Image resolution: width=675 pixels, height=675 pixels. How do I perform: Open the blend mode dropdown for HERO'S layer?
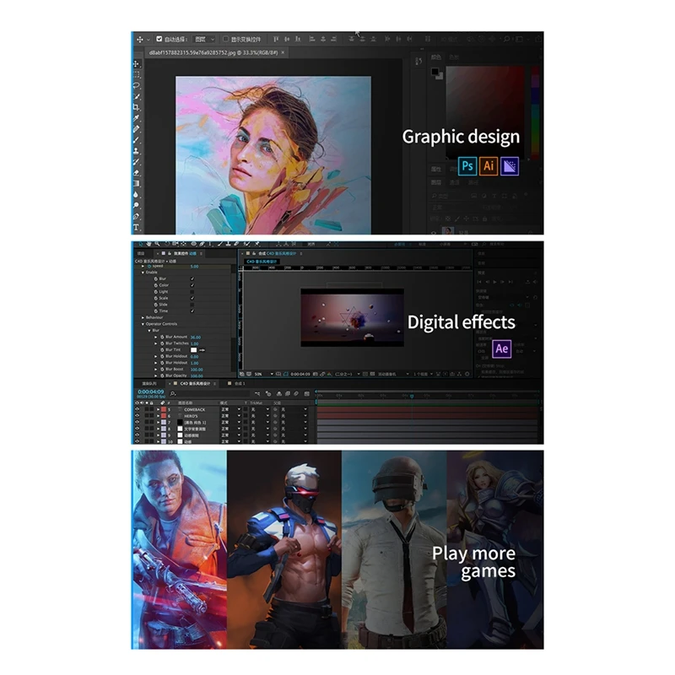click(x=230, y=416)
